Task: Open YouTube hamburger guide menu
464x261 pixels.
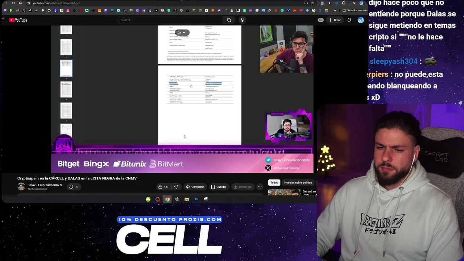Action: pyautogui.click(x=3, y=20)
